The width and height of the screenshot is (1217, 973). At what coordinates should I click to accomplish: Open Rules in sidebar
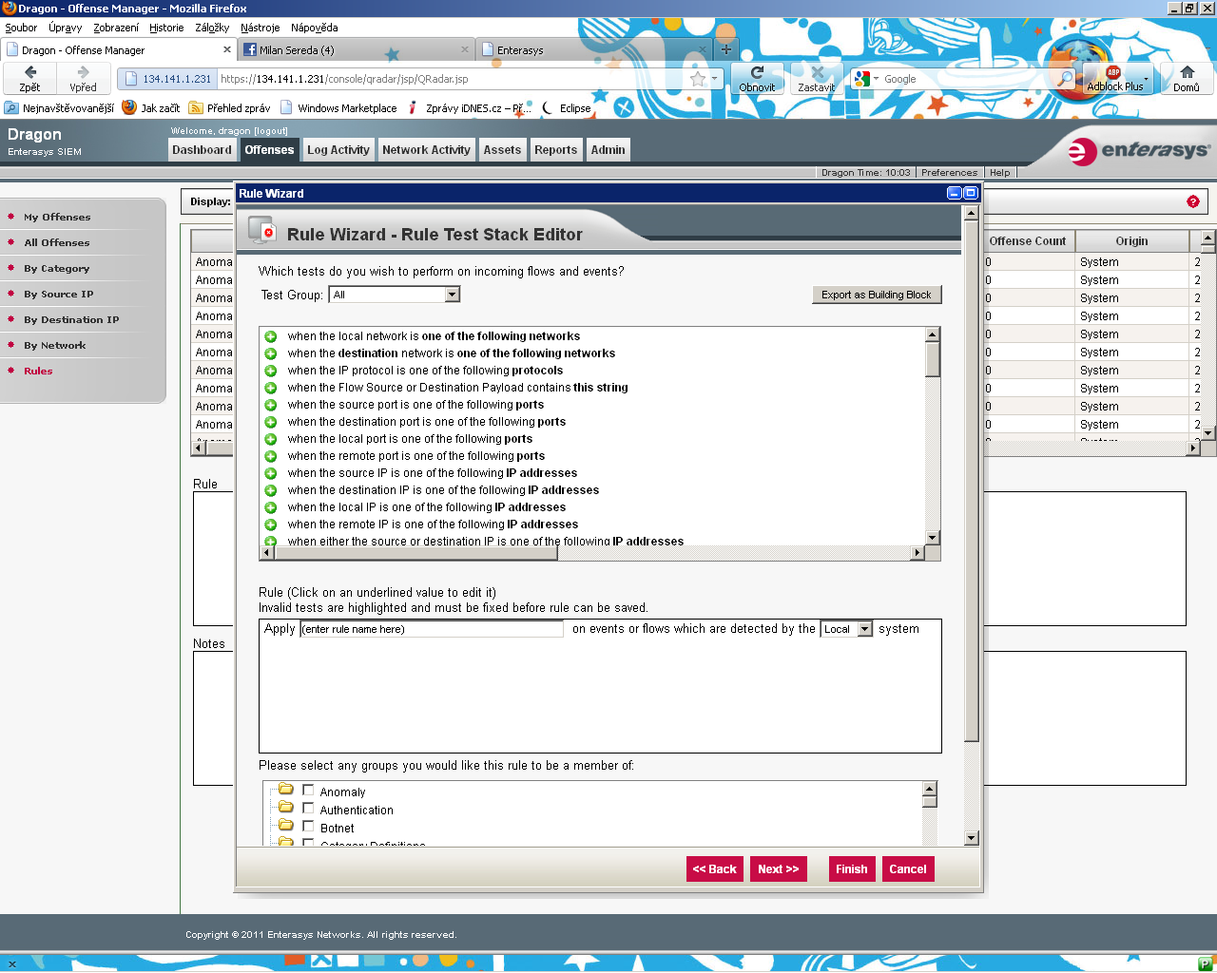coord(38,372)
